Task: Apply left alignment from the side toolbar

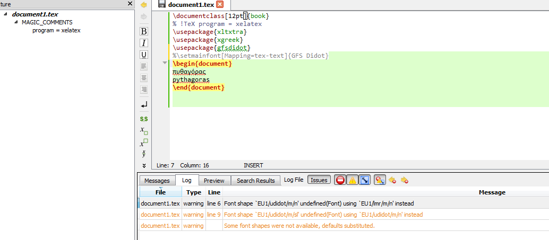Action: tap(143, 66)
